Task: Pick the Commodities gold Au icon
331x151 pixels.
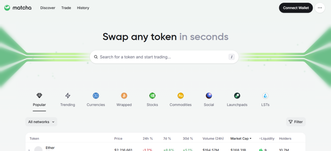Action: [181, 96]
